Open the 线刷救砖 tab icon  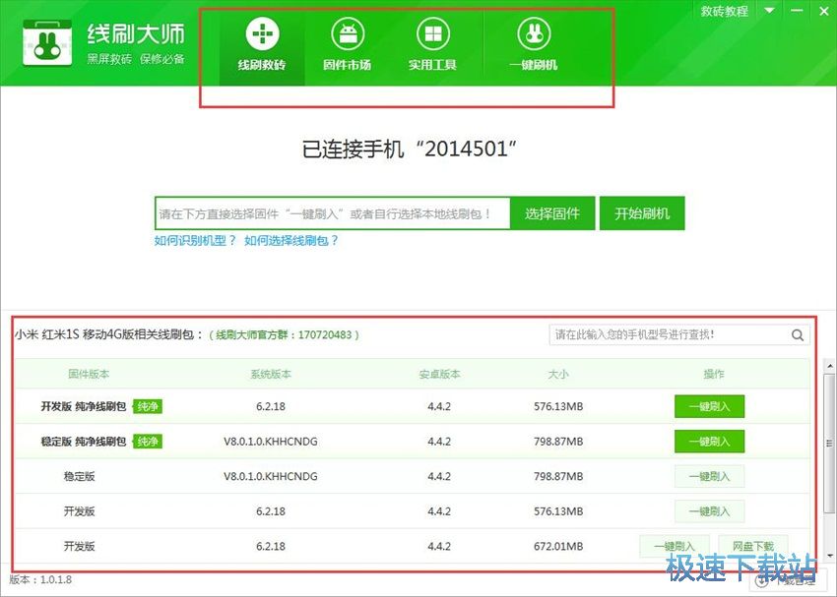click(262, 33)
